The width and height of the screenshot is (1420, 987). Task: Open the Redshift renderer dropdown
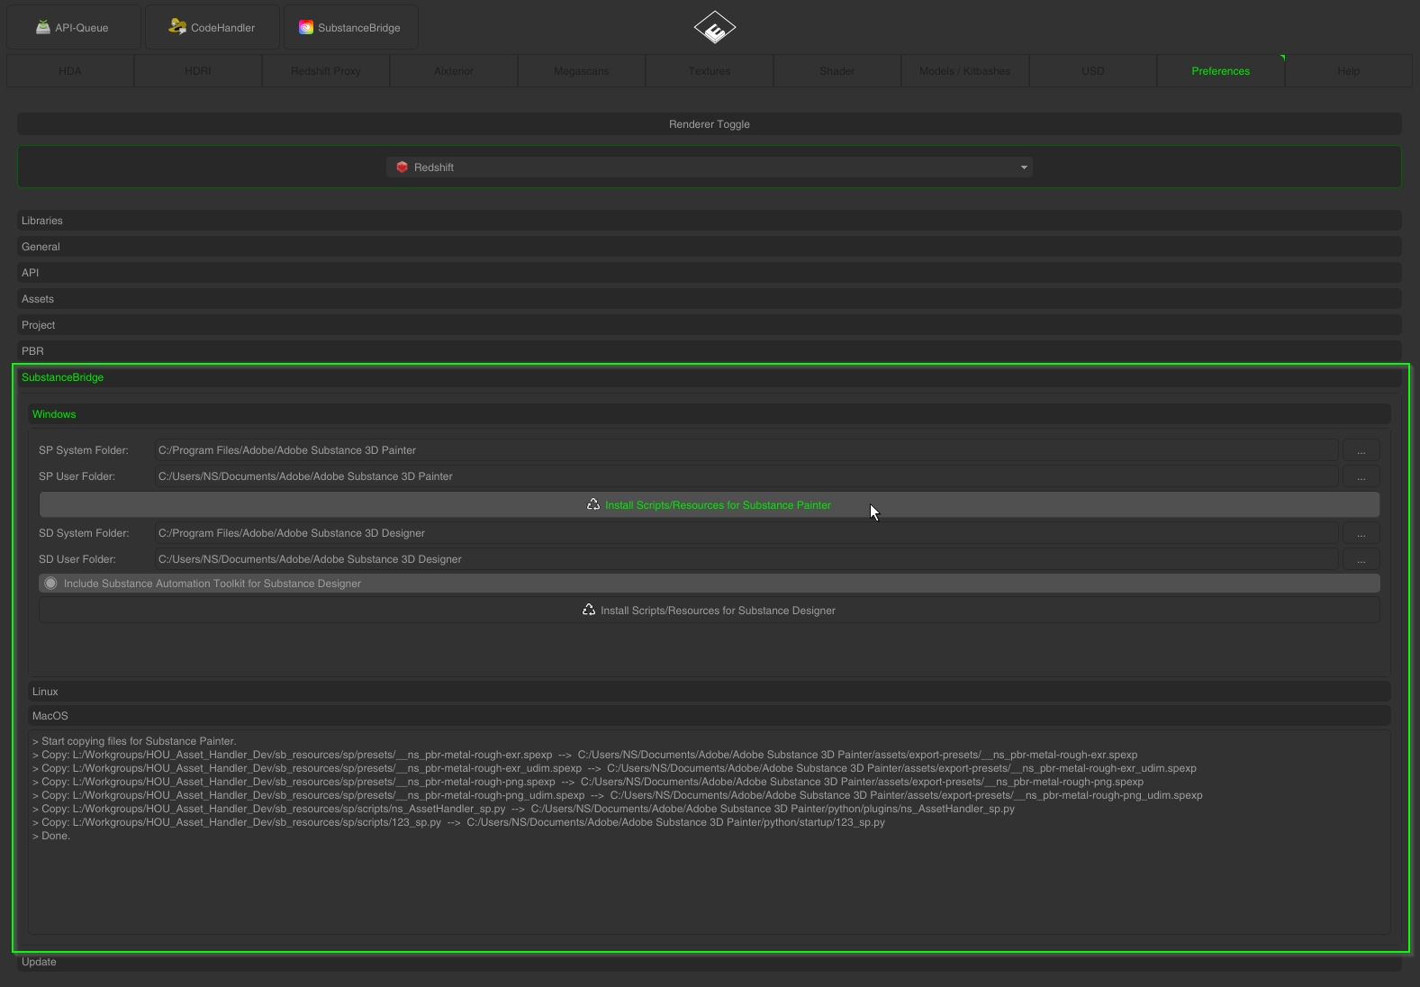coord(1023,168)
